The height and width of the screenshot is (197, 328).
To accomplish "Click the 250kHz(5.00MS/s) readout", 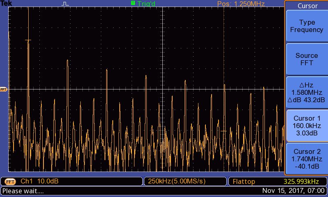I will click(177, 181).
